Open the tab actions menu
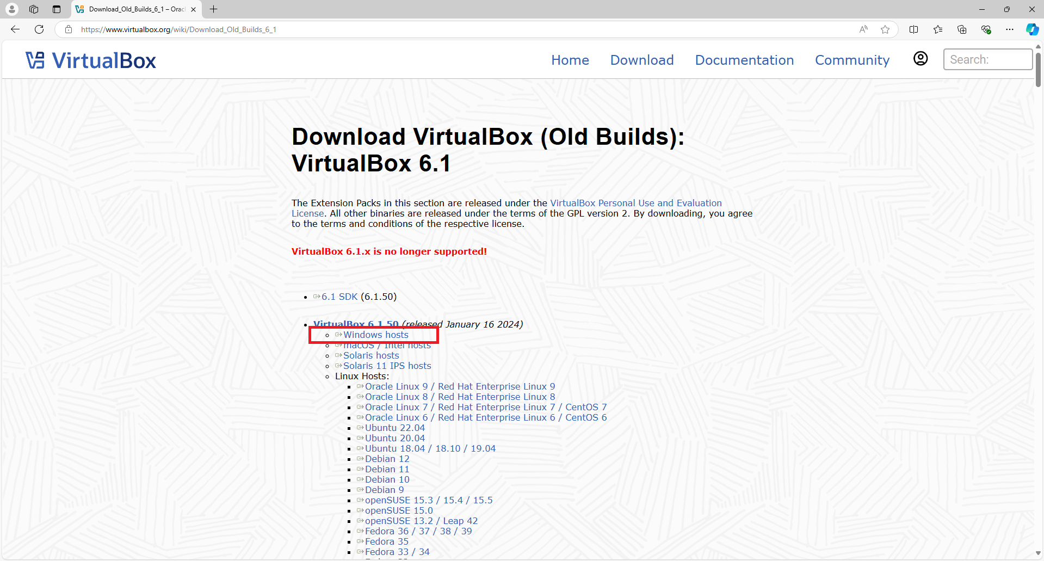The height and width of the screenshot is (561, 1044). click(56, 9)
